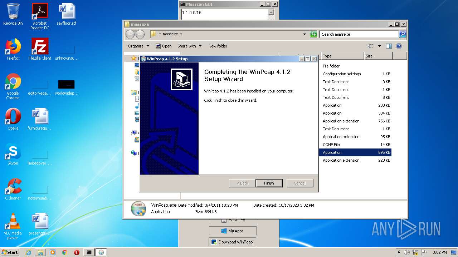The height and width of the screenshot is (257, 458).
Task: Click Download WinPcap in Masscan GUI
Action: point(233,242)
